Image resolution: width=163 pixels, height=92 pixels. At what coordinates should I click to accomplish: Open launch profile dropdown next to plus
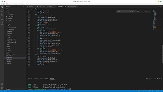(153, 79)
